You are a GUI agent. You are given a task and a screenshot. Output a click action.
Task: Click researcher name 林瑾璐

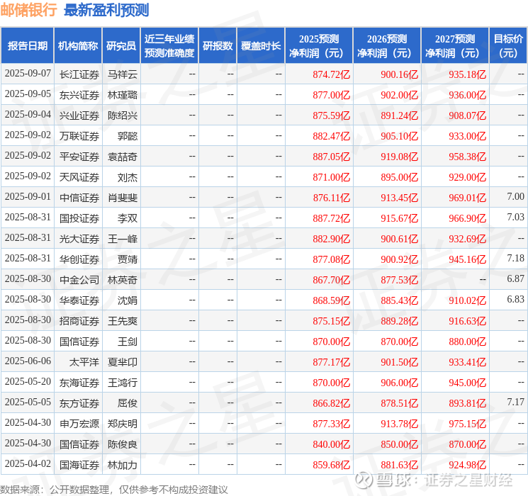tap(123, 95)
